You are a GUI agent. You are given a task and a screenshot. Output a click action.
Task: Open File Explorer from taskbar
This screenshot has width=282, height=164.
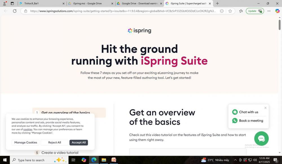[104, 160]
